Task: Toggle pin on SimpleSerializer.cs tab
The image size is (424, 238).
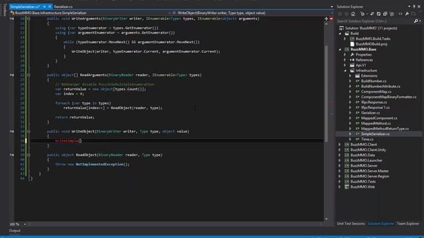Action: [x=44, y=7]
